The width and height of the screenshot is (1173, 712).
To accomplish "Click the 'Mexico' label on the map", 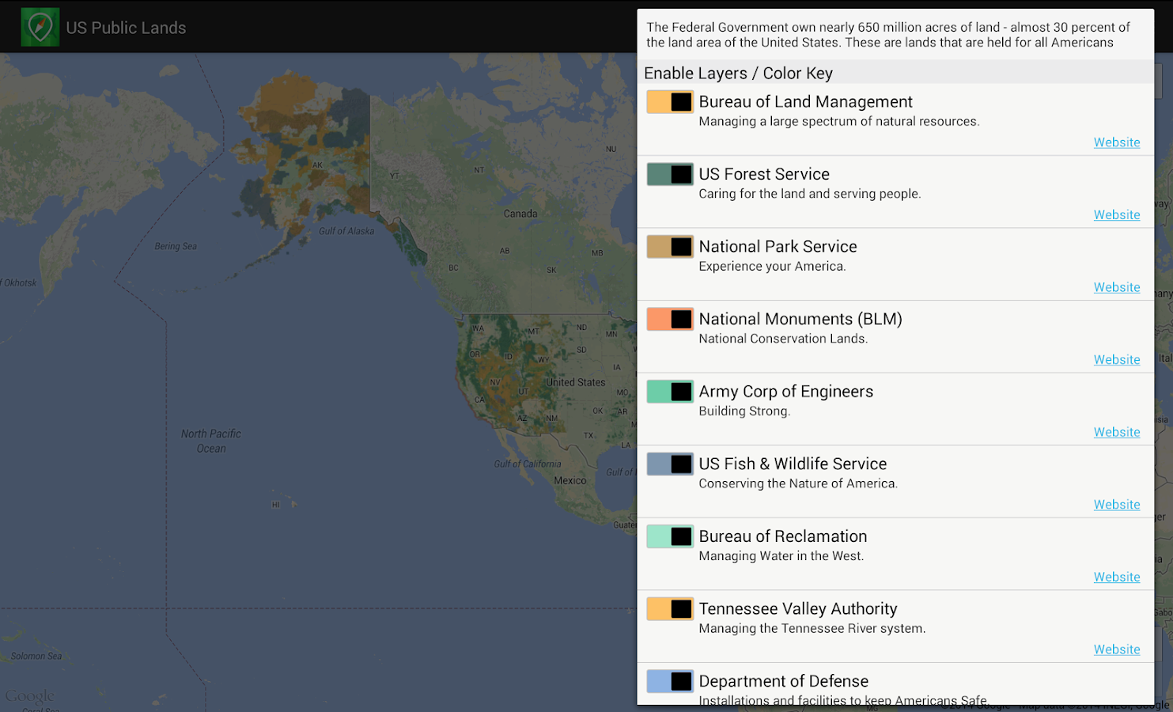I will [570, 480].
